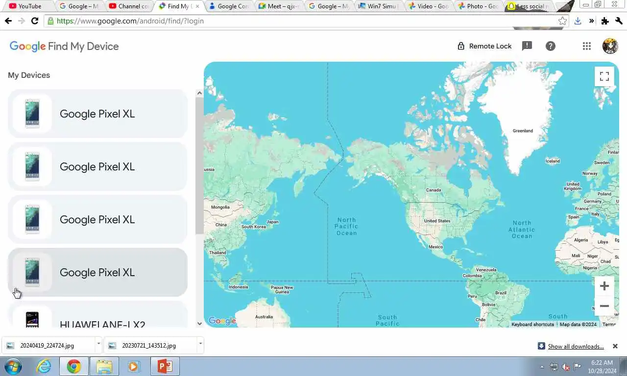Click the Google logo on map
Screen dimensions: 627x376
point(222,321)
